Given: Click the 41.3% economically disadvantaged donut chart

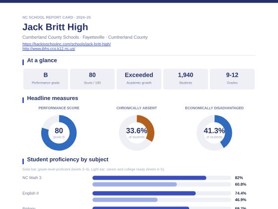Looking at the screenshot, I should click(x=214, y=133).
